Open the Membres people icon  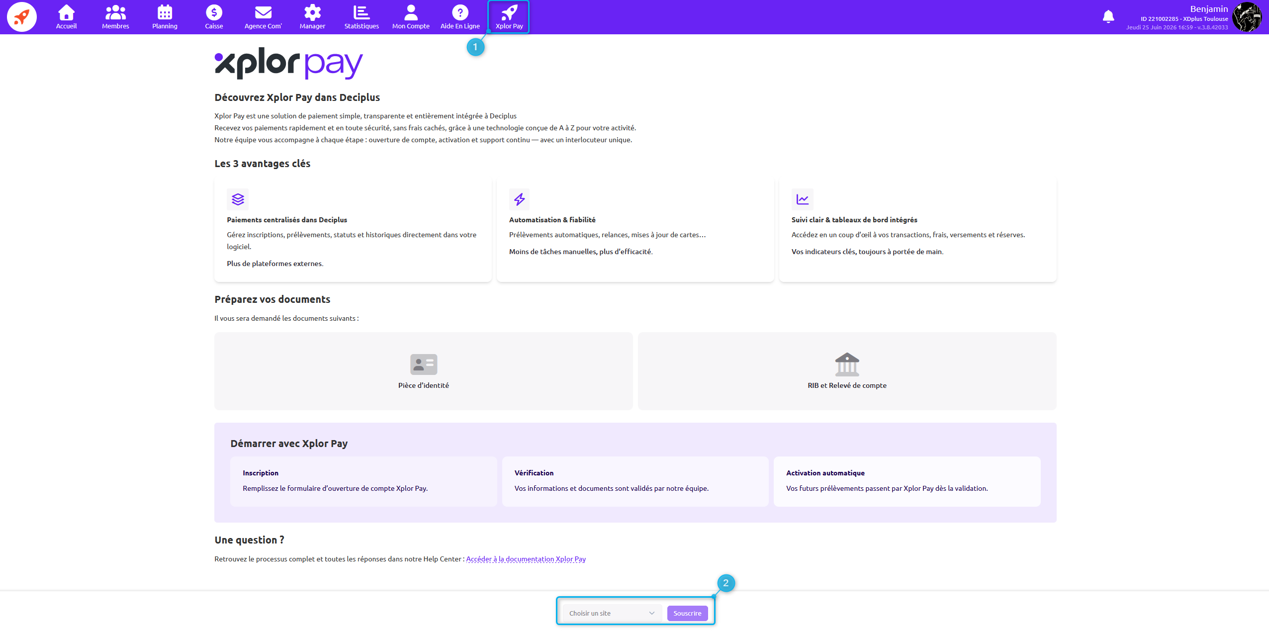[x=115, y=12]
